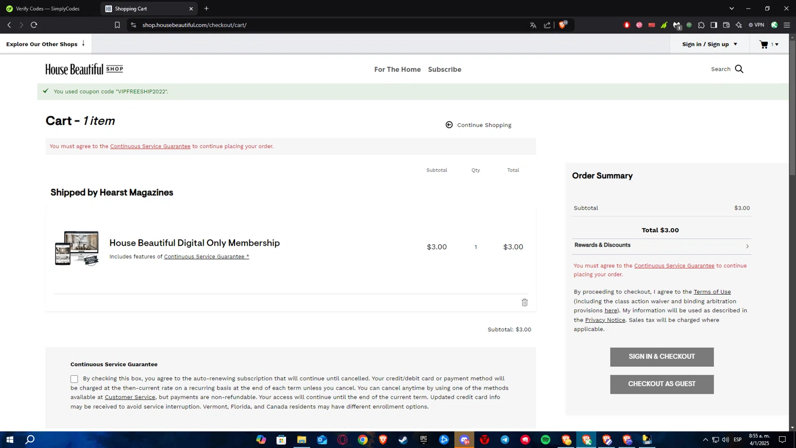Screen dimensions: 796x448
Task: Open the Privacy Notice link
Action: (x=605, y=320)
